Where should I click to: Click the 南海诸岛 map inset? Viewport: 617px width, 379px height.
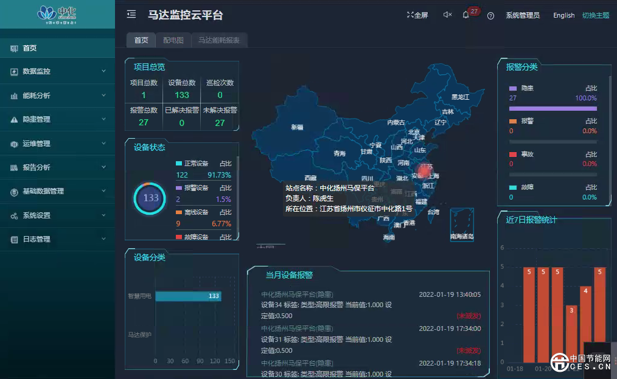pos(462,224)
